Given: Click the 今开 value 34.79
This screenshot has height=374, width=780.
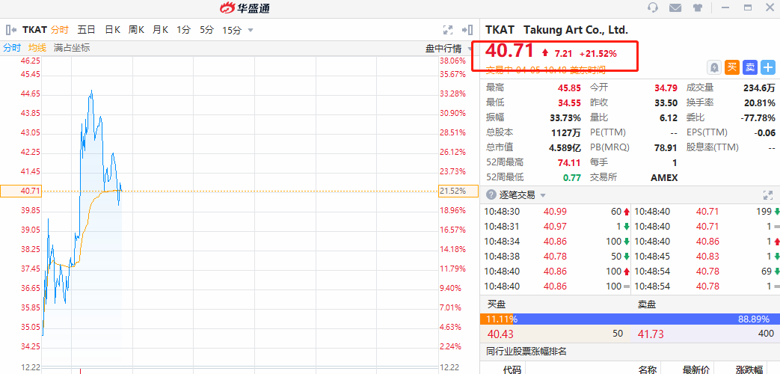Looking at the screenshot, I should click(666, 88).
